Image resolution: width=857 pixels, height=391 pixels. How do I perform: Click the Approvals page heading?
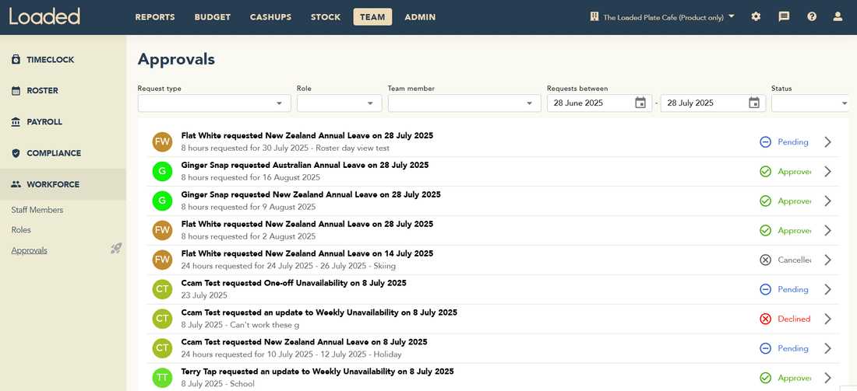(x=176, y=59)
